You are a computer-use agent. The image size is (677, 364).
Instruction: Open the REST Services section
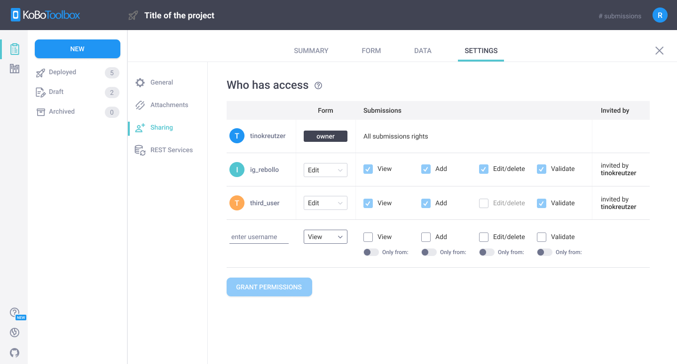tap(172, 150)
